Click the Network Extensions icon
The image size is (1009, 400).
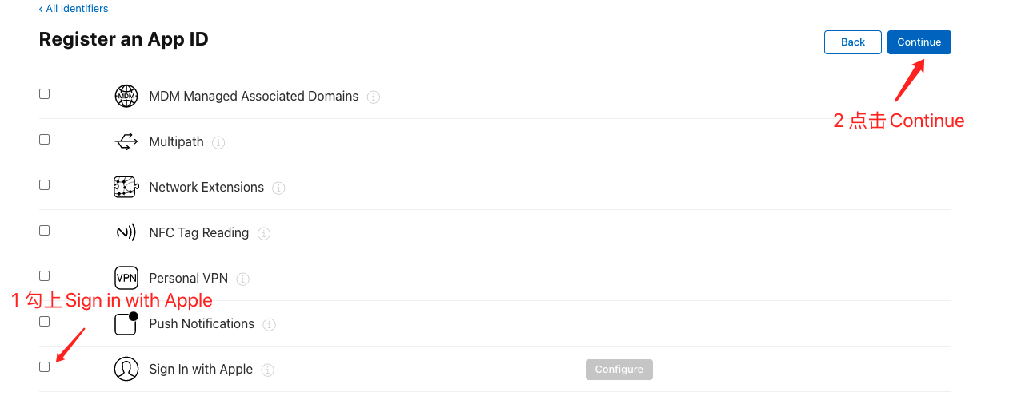126,188
